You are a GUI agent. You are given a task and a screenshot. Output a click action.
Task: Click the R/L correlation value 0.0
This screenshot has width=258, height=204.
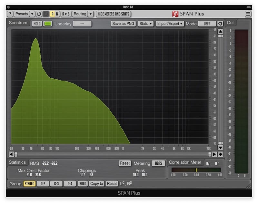tap(217, 164)
